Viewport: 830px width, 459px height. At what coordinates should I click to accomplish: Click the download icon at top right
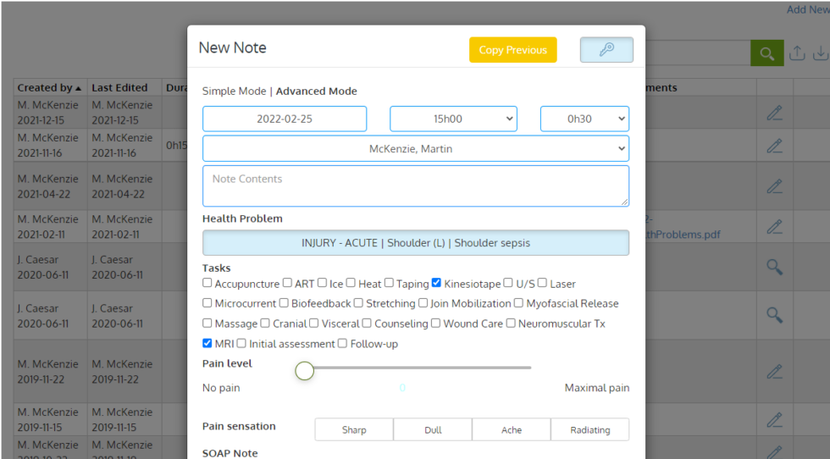pyautogui.click(x=821, y=53)
